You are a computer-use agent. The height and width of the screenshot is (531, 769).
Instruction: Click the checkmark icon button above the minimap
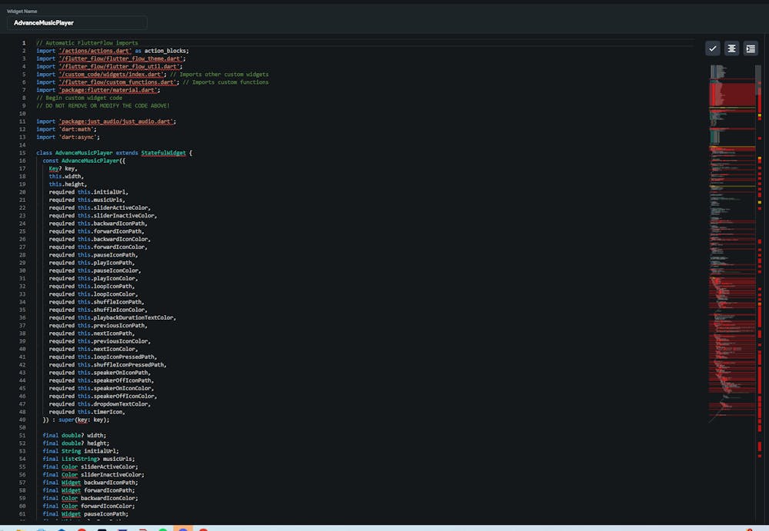point(713,48)
